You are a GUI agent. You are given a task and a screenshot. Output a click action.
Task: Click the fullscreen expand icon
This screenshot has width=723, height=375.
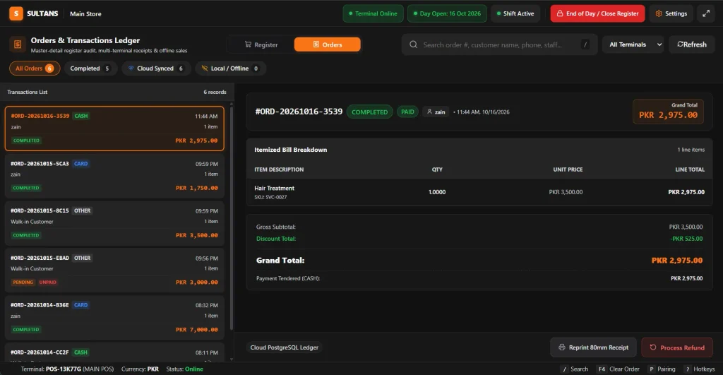coord(706,13)
